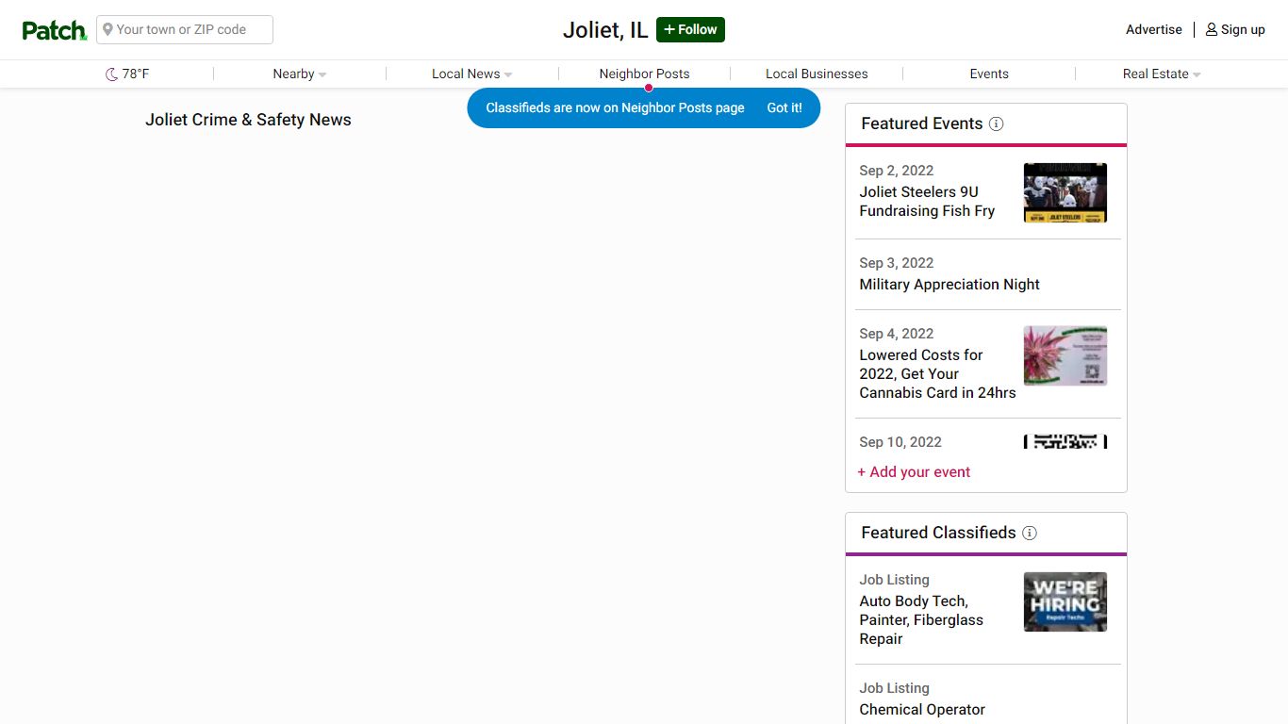Click the user icon beside Sign up
Viewport: 1288px width, 724px height.
click(1212, 29)
